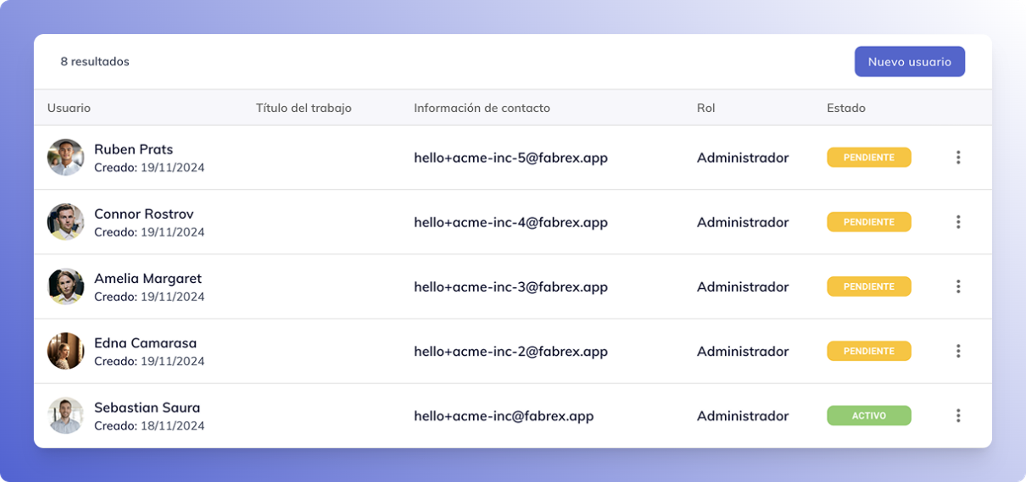Click the Rol column header
Screen dimensions: 1026x482
[x=706, y=108]
